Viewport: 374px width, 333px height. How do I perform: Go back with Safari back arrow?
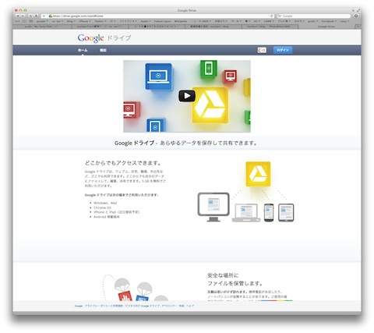tap(18, 16)
